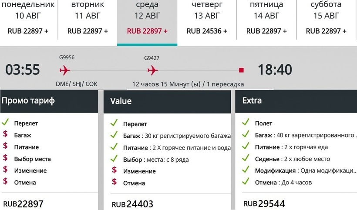
Task: Click the dollar icon next to Отмена in Value
Action: point(115,183)
